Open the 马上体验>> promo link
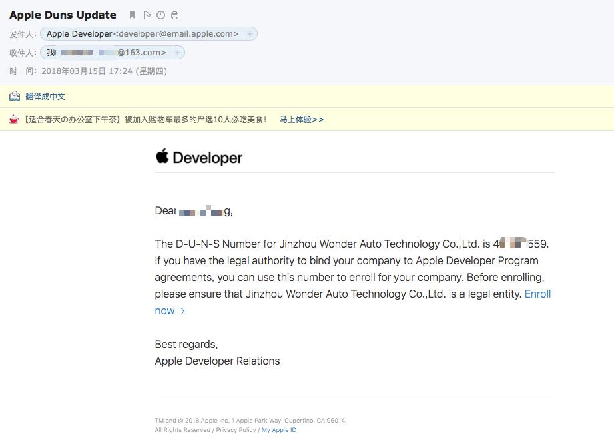The width and height of the screenshot is (614, 442). click(x=302, y=120)
